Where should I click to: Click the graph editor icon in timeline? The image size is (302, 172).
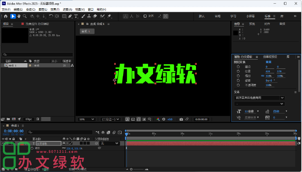[119, 132]
